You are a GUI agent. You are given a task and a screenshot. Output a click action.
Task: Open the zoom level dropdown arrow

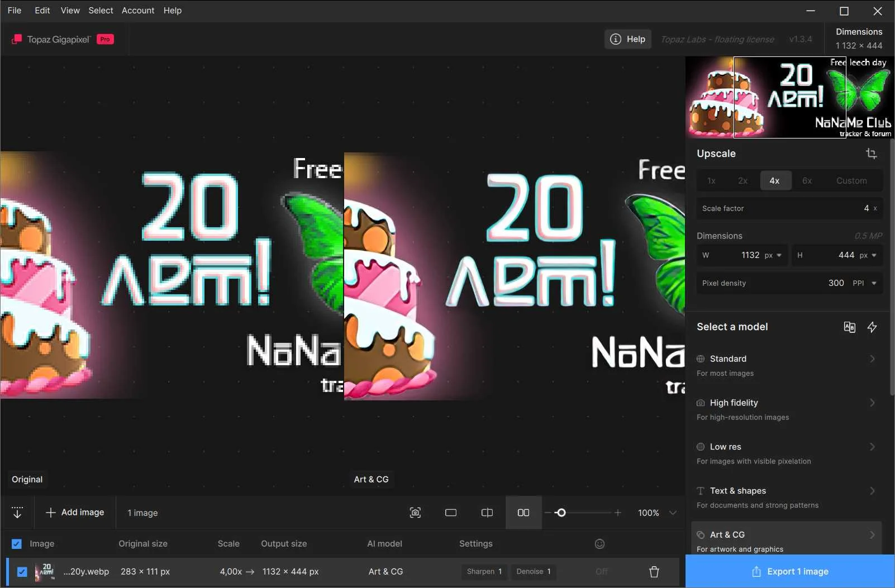coord(673,513)
